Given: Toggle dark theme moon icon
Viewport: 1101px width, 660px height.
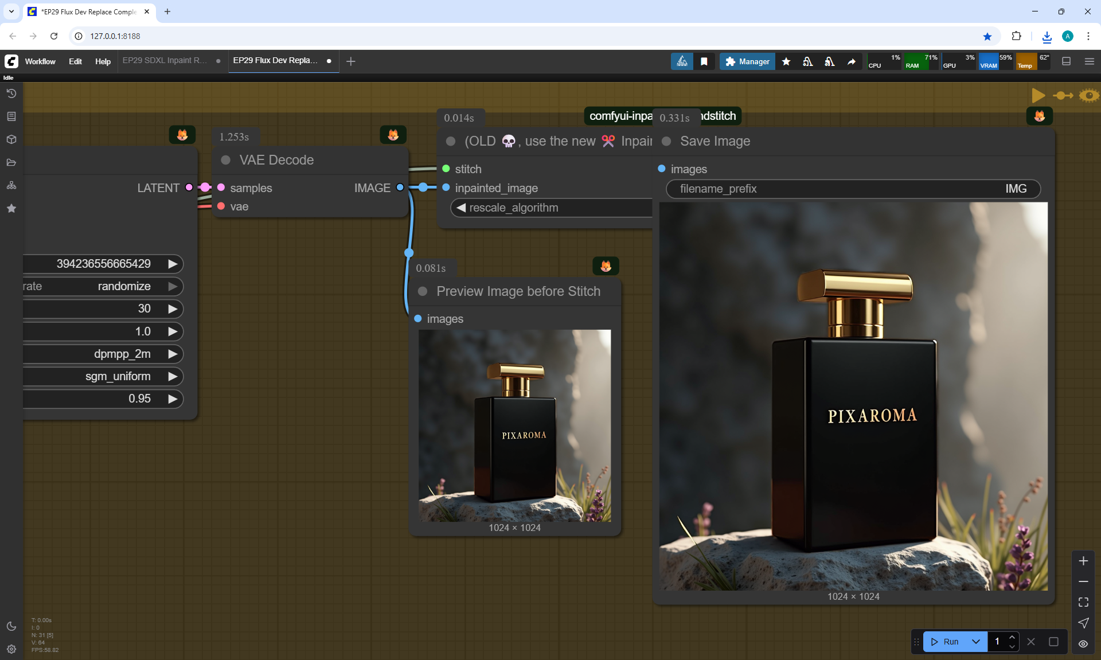Looking at the screenshot, I should (x=11, y=626).
